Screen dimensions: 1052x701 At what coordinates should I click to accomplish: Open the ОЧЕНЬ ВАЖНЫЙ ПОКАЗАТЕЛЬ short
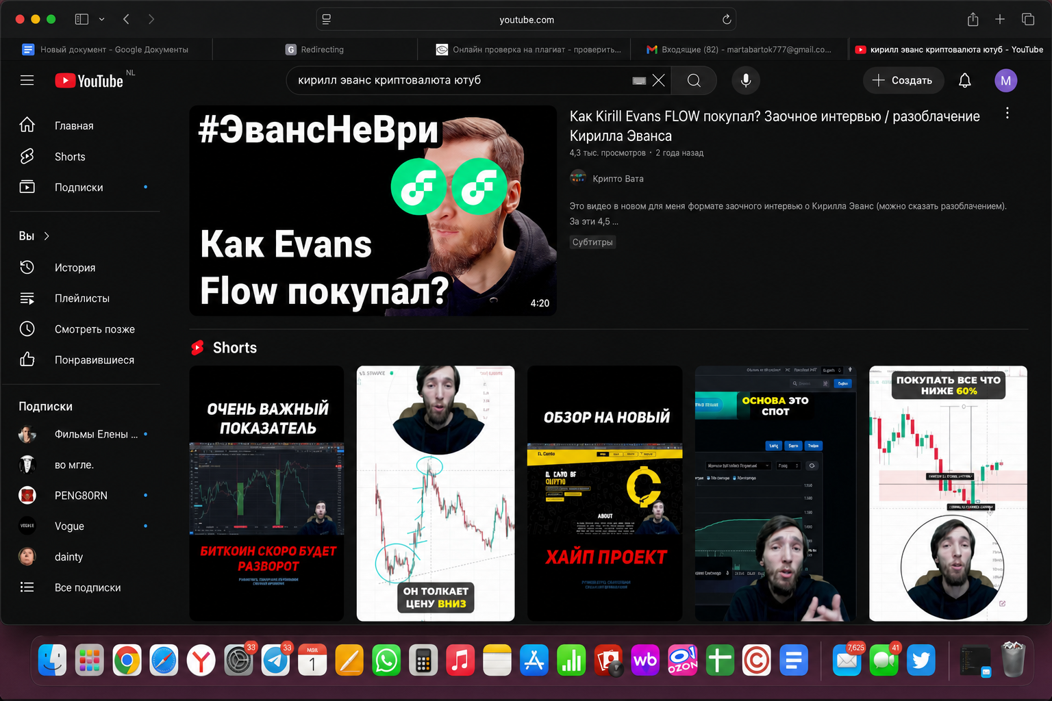point(267,493)
